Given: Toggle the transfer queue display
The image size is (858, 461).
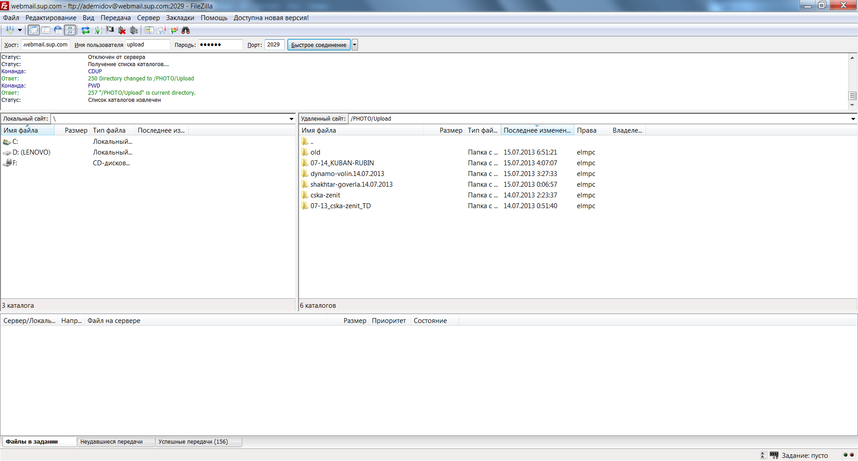Looking at the screenshot, I should click(70, 30).
